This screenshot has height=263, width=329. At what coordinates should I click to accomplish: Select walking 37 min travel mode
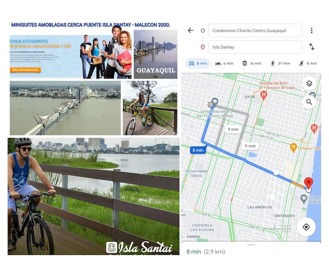coord(281,63)
